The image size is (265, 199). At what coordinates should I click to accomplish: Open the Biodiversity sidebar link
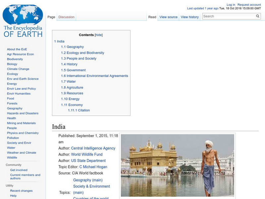(x=14, y=59)
